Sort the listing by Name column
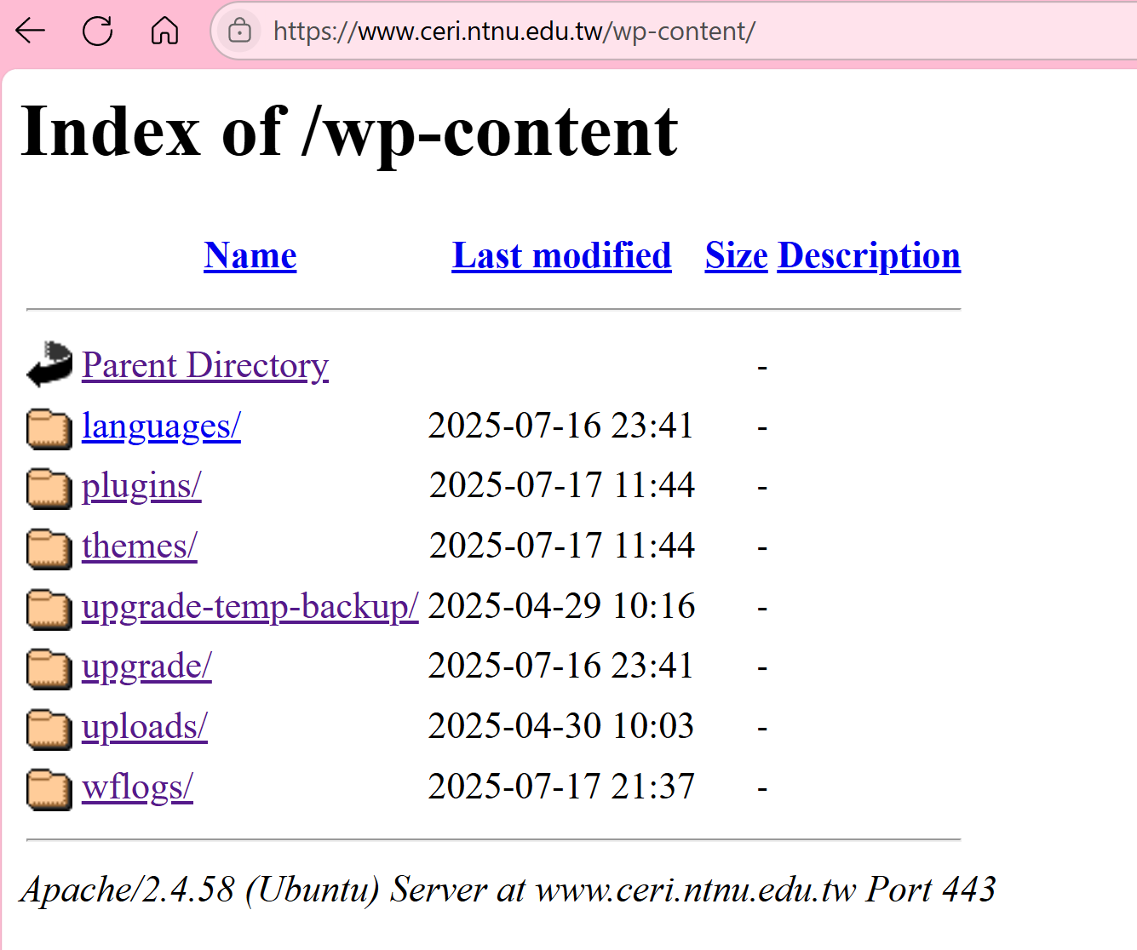 (250, 255)
